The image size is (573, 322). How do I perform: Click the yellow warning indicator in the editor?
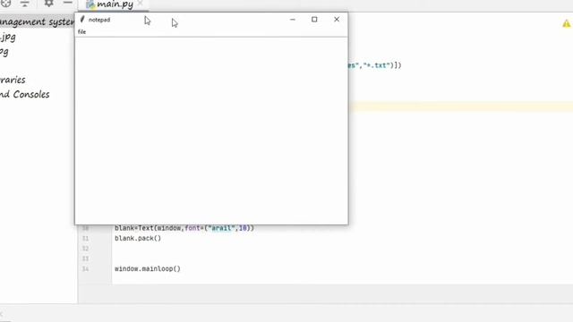click(x=567, y=24)
